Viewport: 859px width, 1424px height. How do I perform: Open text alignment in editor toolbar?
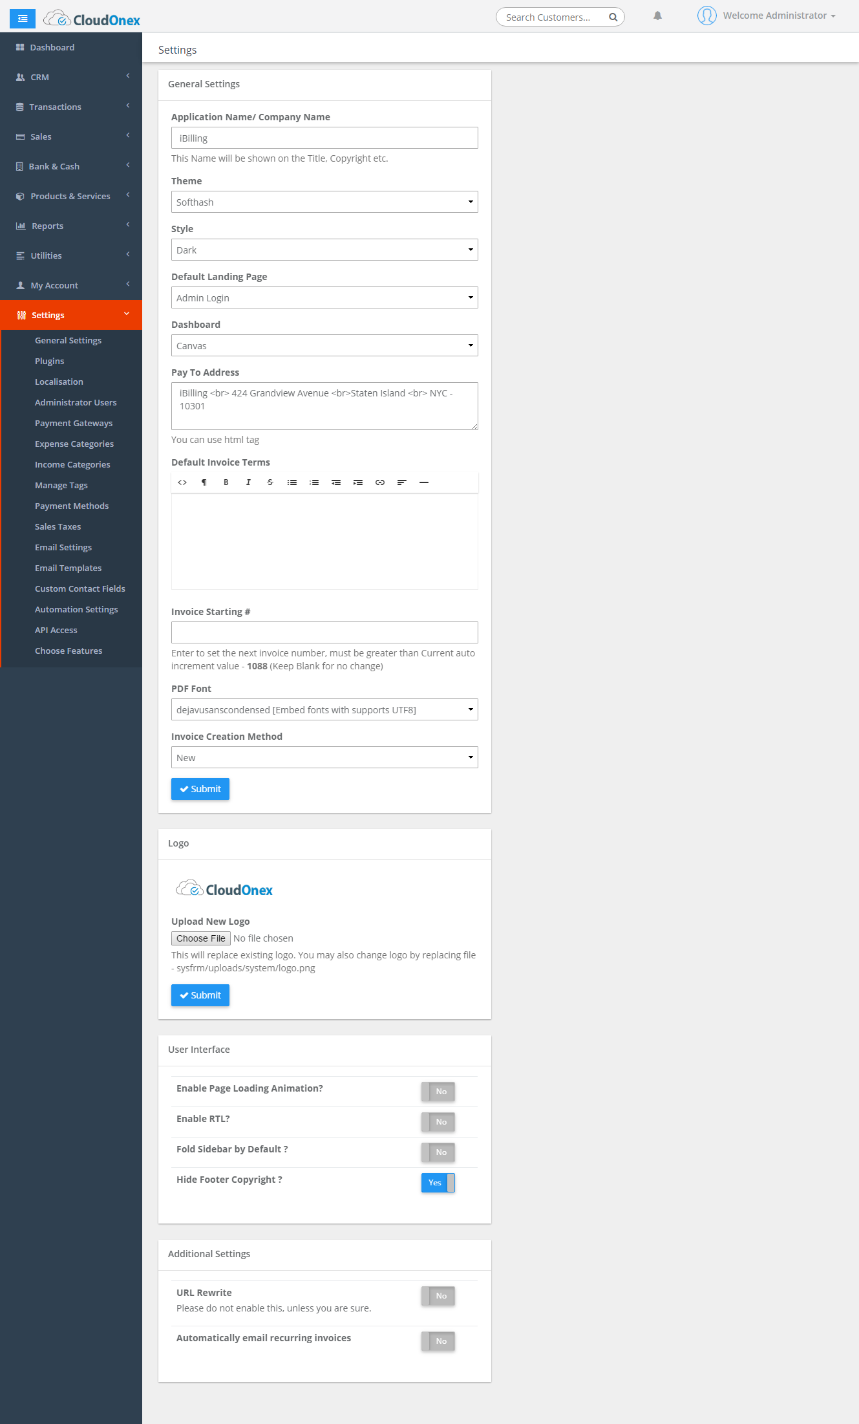402,482
